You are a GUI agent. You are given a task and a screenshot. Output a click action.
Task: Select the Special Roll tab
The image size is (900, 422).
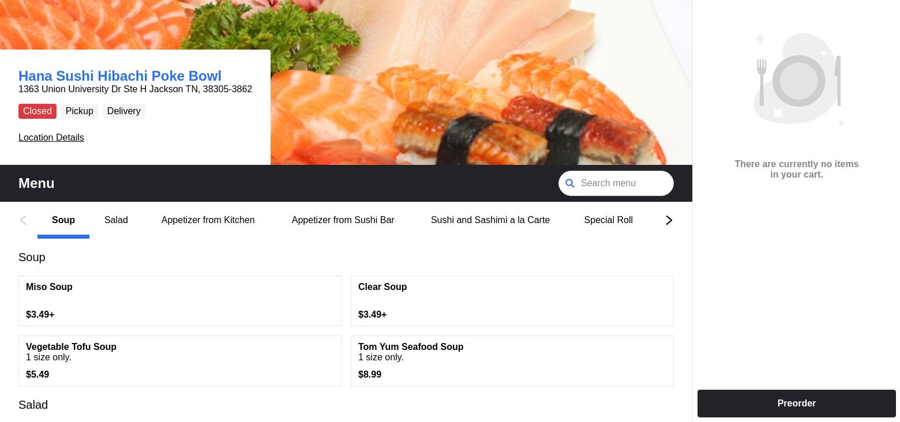pyautogui.click(x=608, y=220)
